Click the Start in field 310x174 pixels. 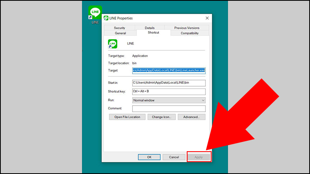(x=169, y=83)
